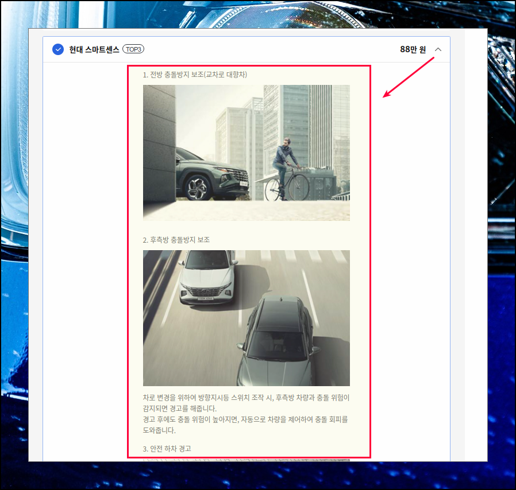516x490 pixels.
Task: Click the TOP3 badge next to 현대 스마트센스
Action: (x=133, y=49)
